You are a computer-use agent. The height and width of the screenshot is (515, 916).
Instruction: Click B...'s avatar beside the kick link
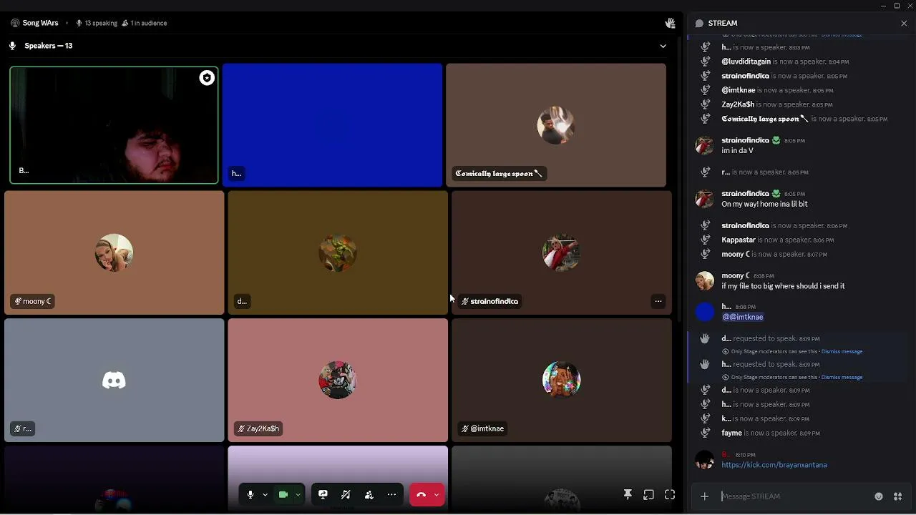point(705,460)
